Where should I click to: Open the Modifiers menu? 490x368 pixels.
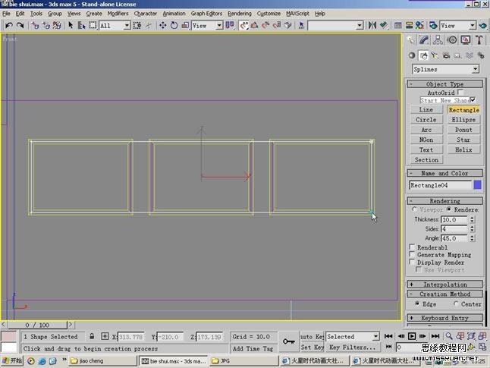point(118,14)
